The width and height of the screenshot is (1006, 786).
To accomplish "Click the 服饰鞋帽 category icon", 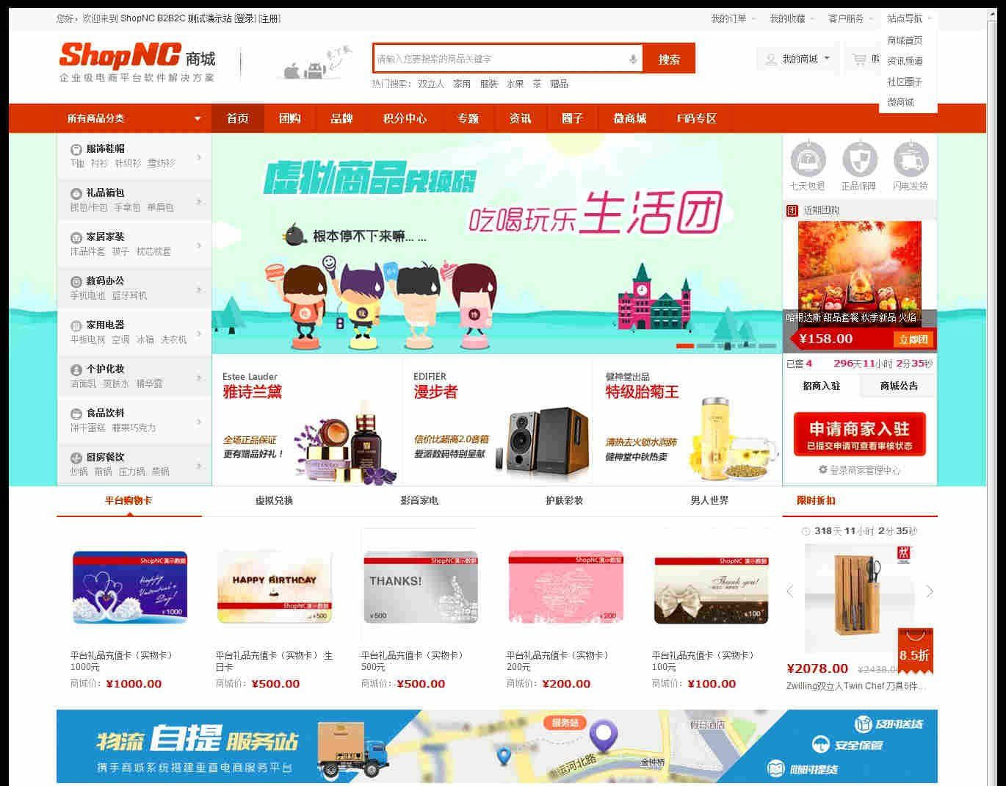I will pos(77,149).
